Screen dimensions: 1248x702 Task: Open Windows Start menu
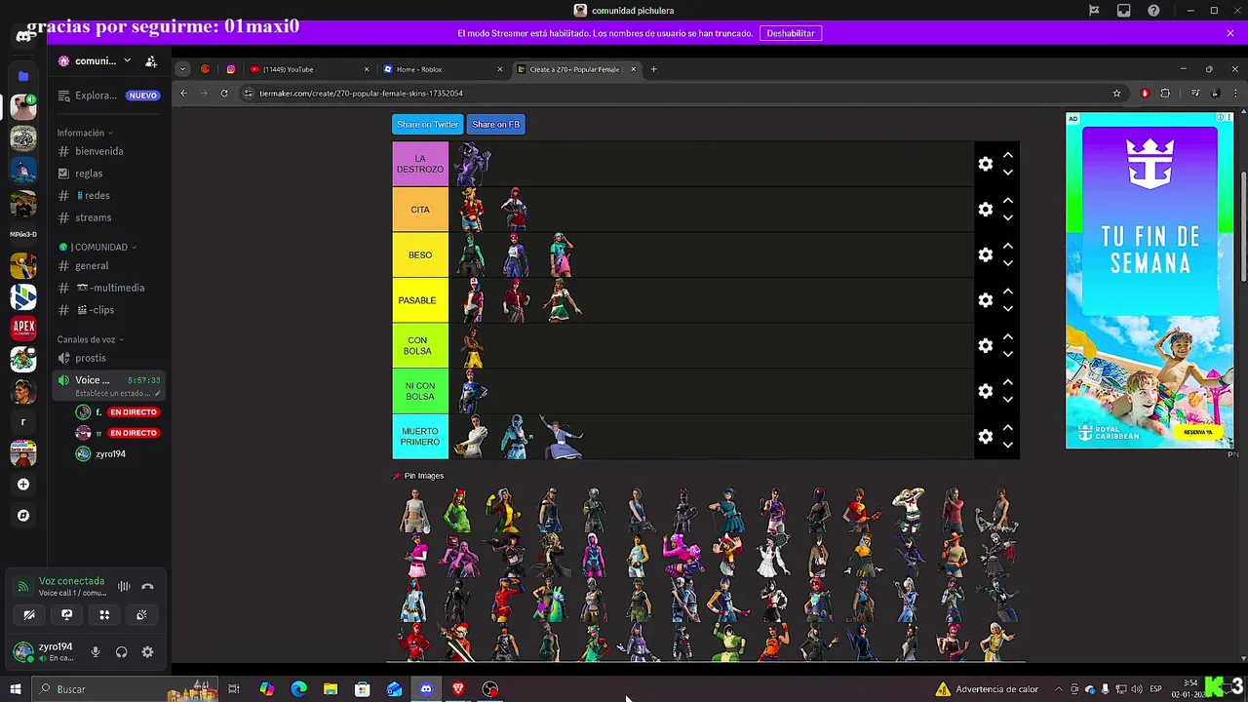[16, 689]
